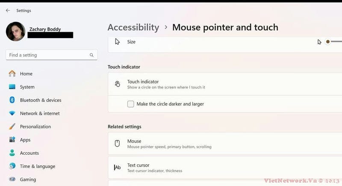Move the mouse pointer Size slider handle
This screenshot has height=186, width=342.
327,41
